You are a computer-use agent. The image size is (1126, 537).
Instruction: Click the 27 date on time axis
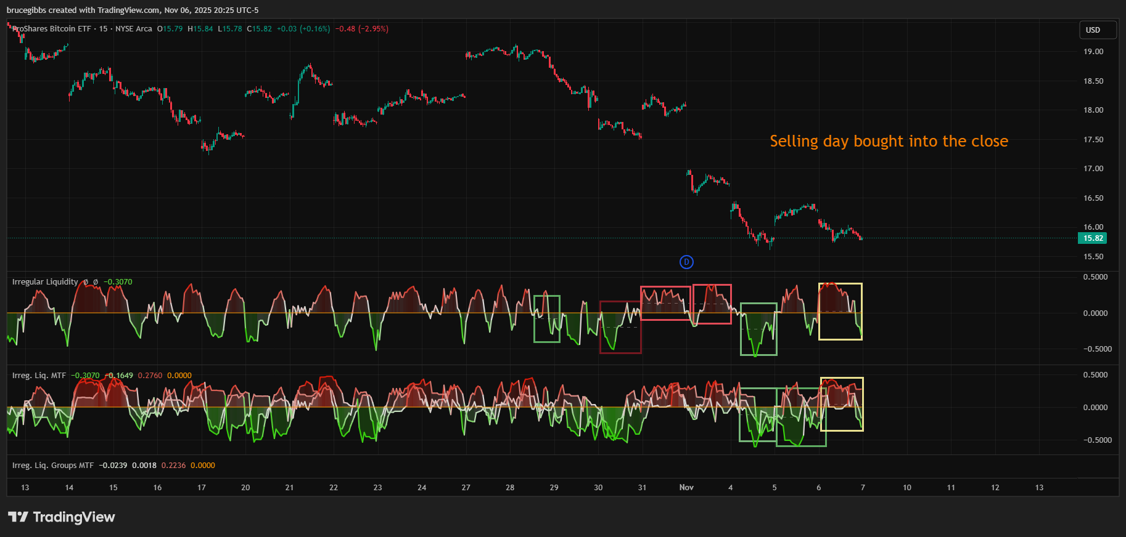pyautogui.click(x=466, y=488)
